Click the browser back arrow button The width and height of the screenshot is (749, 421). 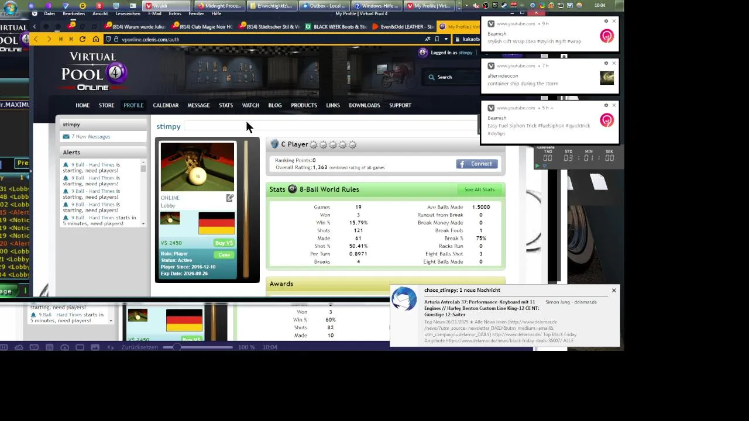point(36,39)
